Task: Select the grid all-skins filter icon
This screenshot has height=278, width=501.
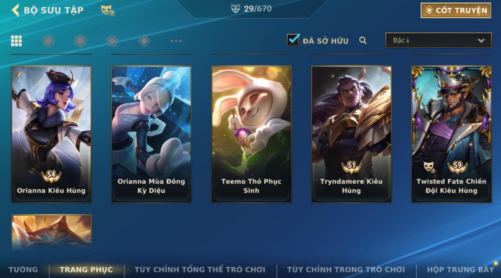Action: click(x=16, y=41)
